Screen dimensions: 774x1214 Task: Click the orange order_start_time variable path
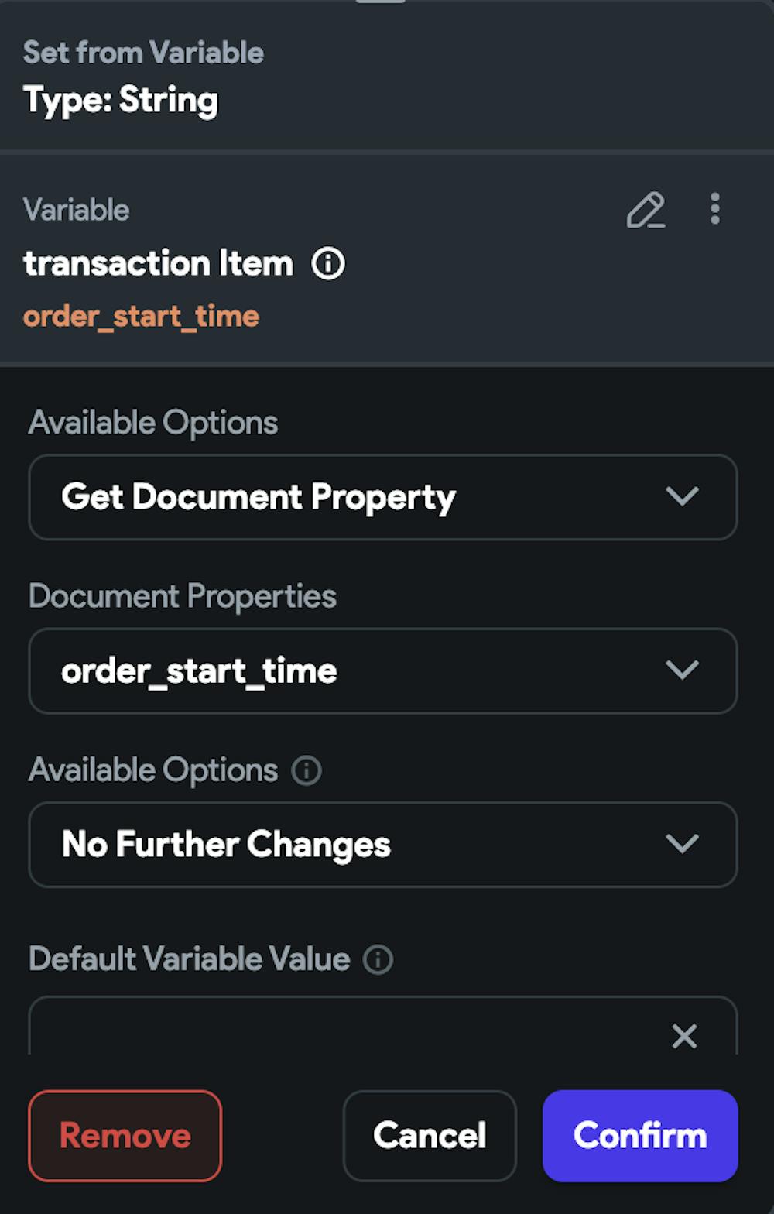click(141, 317)
